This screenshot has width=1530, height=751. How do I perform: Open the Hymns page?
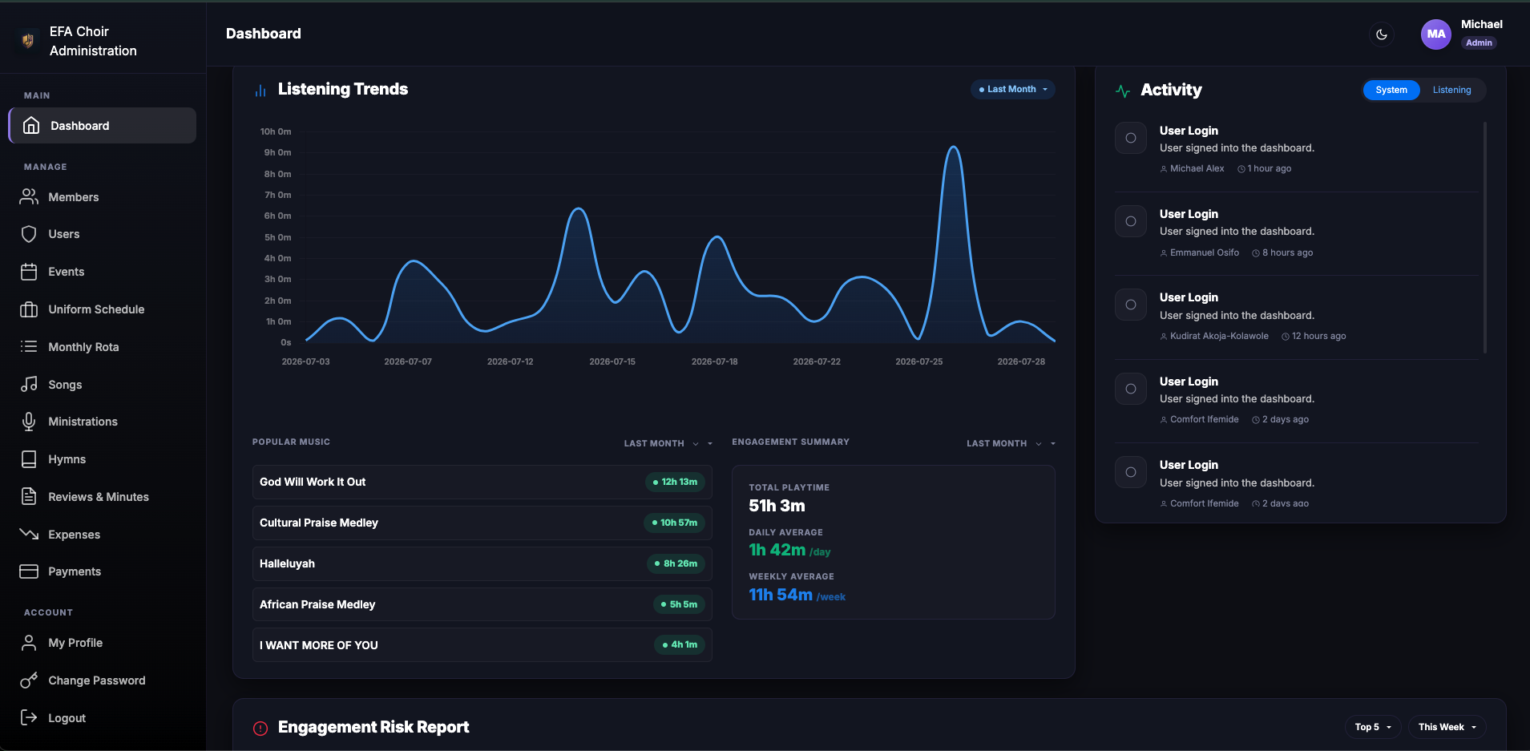tap(103, 459)
